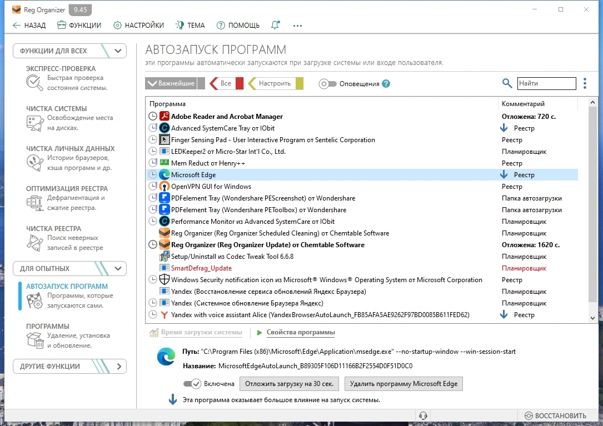
Task: Click the delay clock icon for LEDKeeper2
Action: pyautogui.click(x=153, y=151)
